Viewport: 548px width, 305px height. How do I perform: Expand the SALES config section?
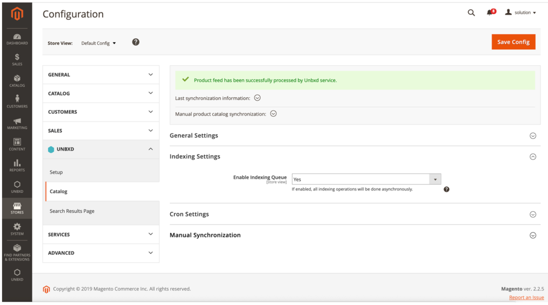coord(101,130)
